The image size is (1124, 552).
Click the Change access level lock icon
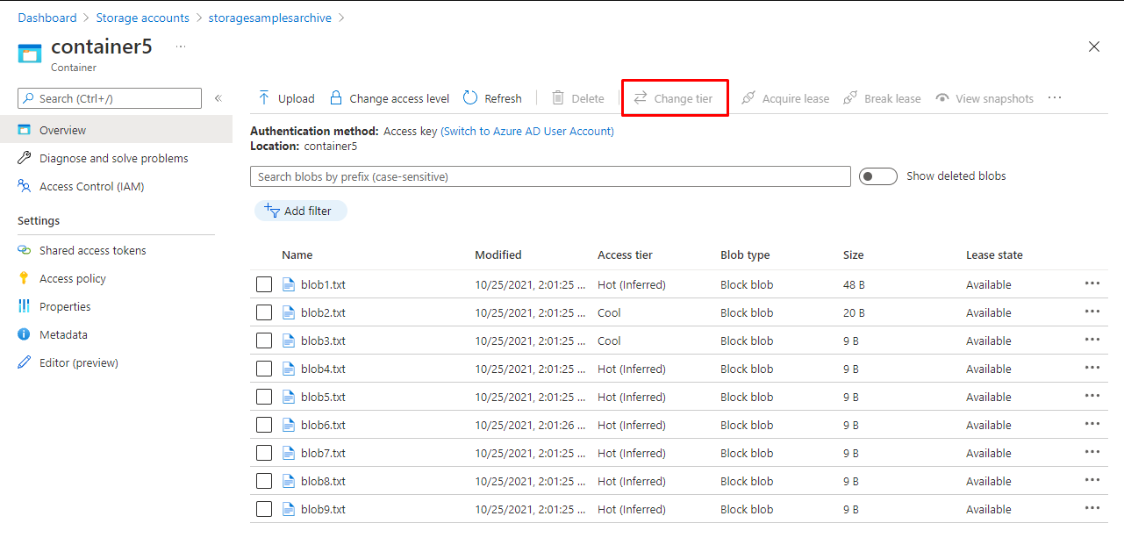point(335,98)
